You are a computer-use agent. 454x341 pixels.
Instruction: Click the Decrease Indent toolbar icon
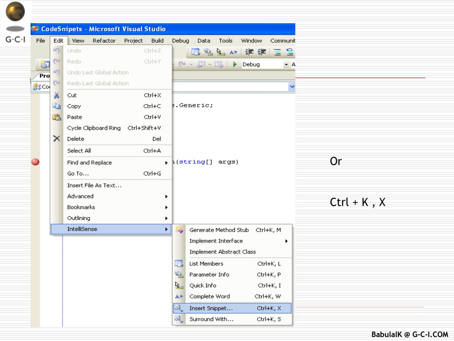click(x=249, y=52)
